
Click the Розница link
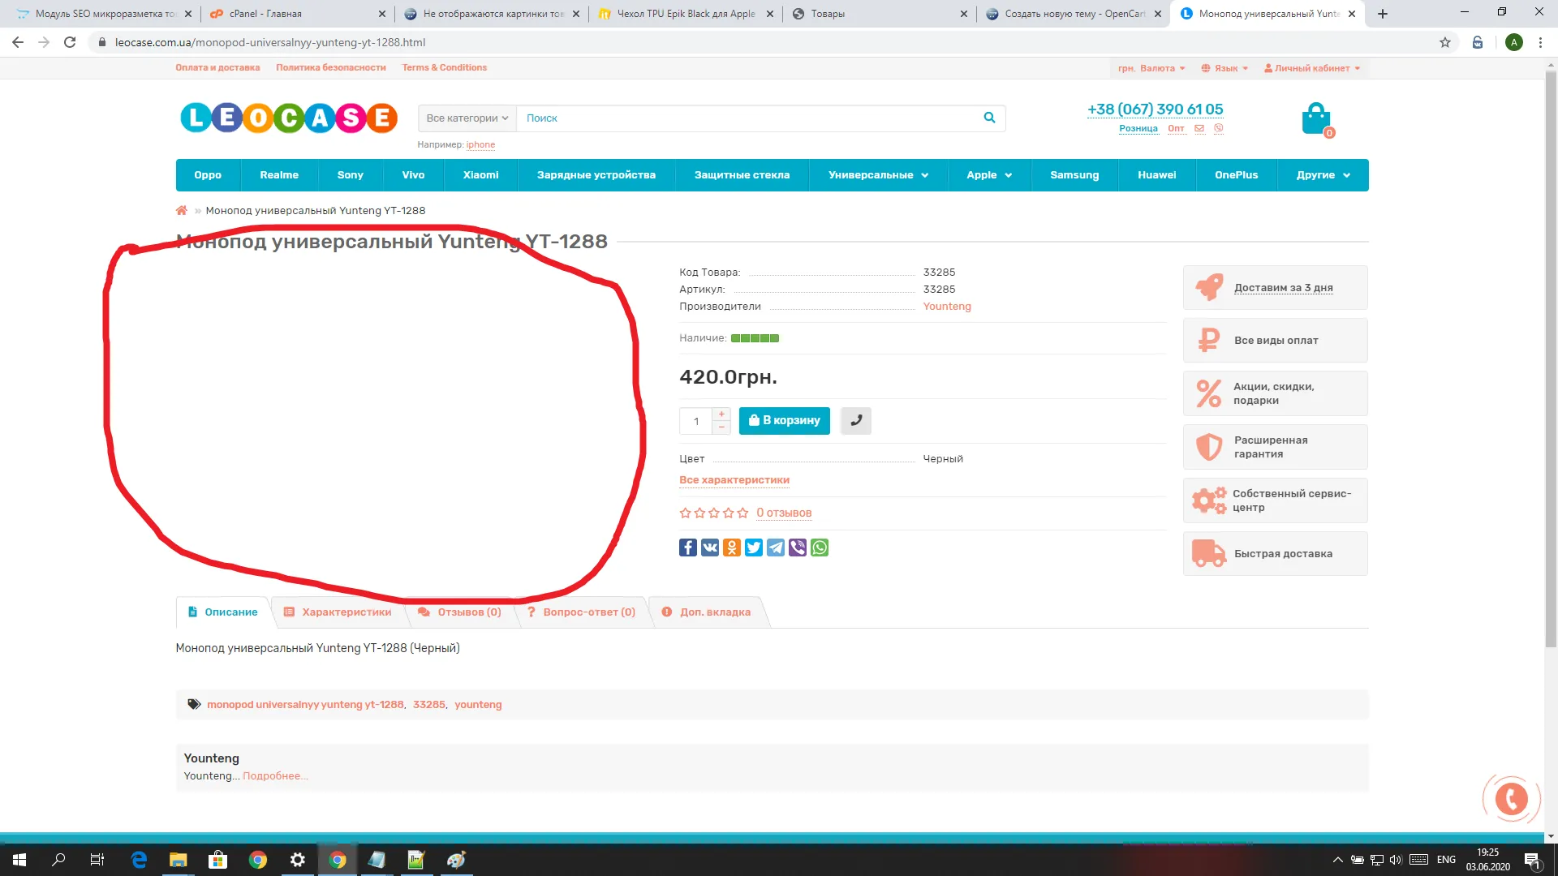(x=1138, y=128)
